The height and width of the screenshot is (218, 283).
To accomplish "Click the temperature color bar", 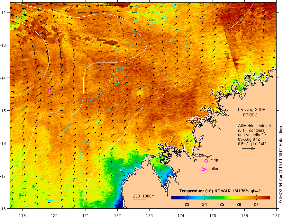I will [221, 198].
